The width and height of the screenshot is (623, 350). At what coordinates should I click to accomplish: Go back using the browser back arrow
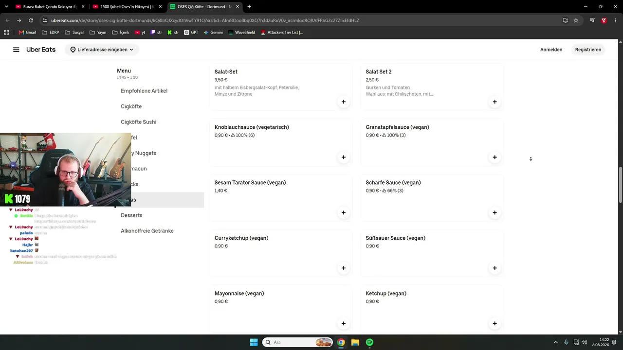point(7,20)
